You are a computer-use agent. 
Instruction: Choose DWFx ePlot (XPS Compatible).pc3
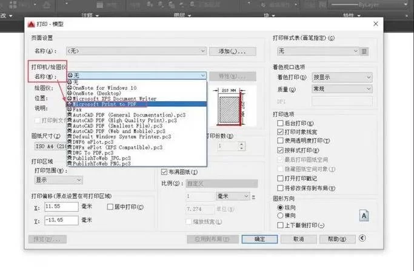point(136,147)
